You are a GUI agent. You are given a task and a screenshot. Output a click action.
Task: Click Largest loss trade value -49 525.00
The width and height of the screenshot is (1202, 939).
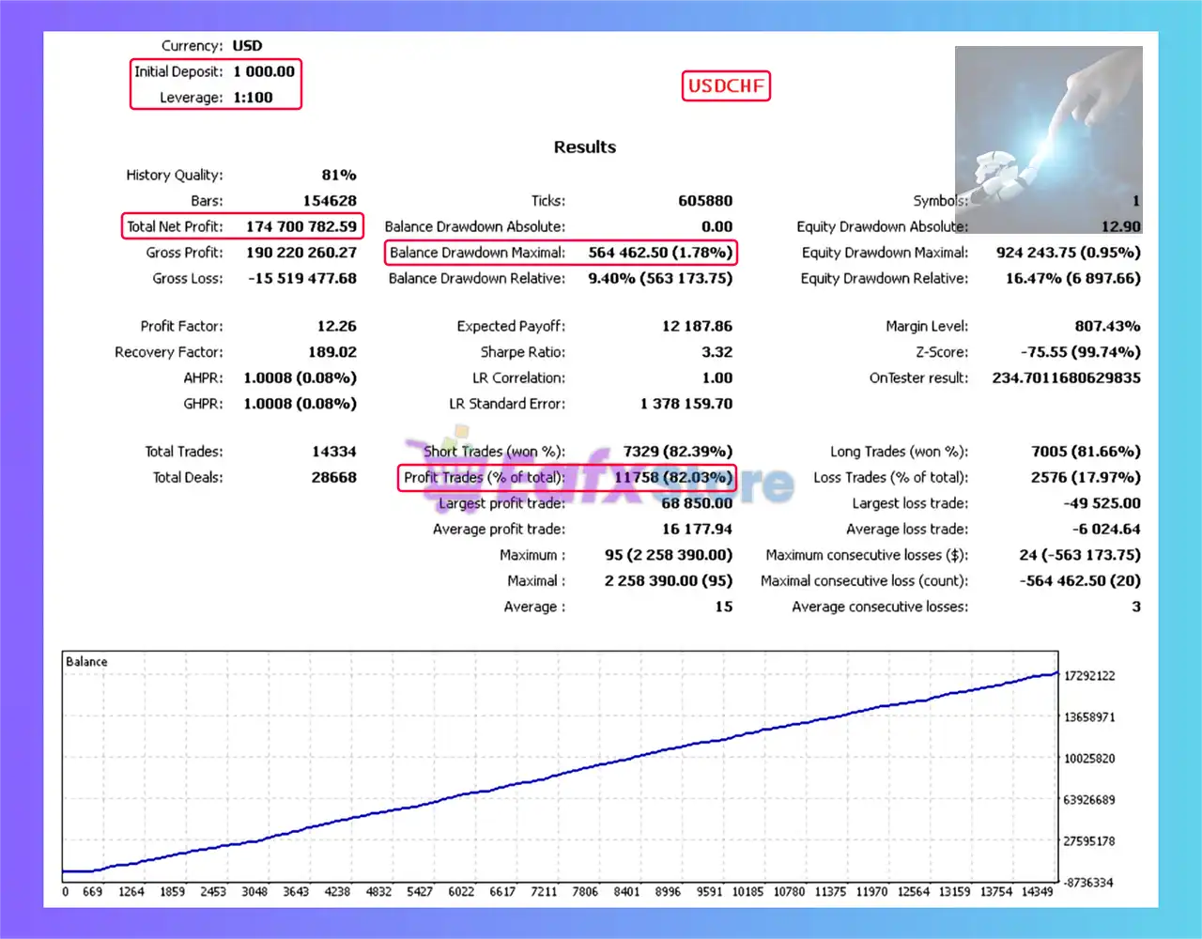(x=1102, y=502)
